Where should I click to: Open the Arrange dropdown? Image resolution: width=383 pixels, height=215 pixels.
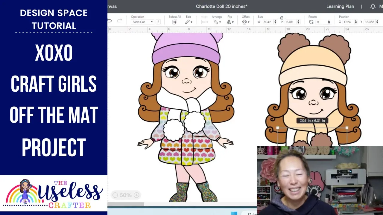click(x=217, y=22)
